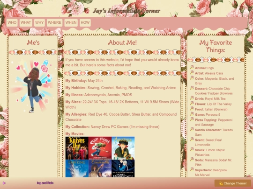Click the "My Favorite Things:" heading
This screenshot has height=189, width=253.
coord(216,46)
